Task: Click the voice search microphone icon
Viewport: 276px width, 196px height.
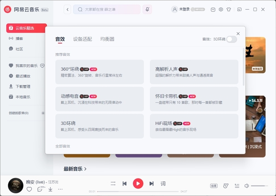Action: (147, 9)
